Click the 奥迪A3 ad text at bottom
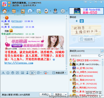 click(16, 95)
